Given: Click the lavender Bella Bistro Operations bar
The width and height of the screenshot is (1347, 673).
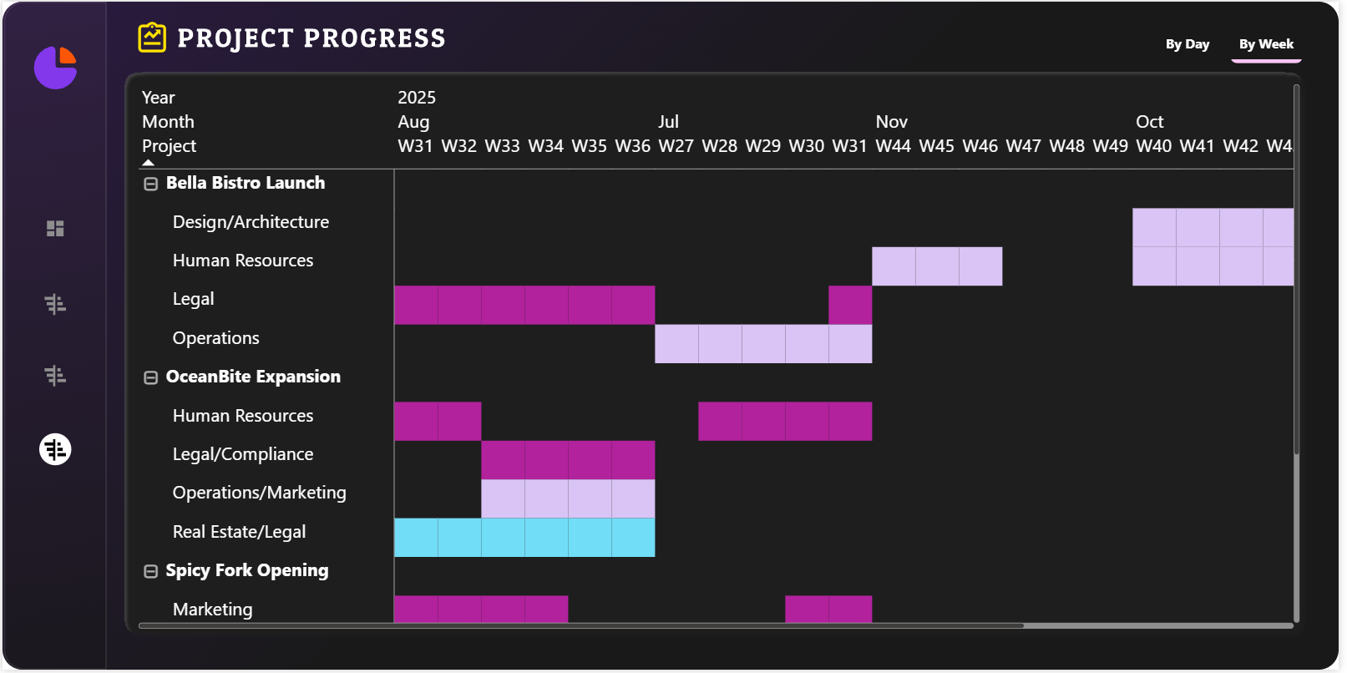Looking at the screenshot, I should click(762, 344).
